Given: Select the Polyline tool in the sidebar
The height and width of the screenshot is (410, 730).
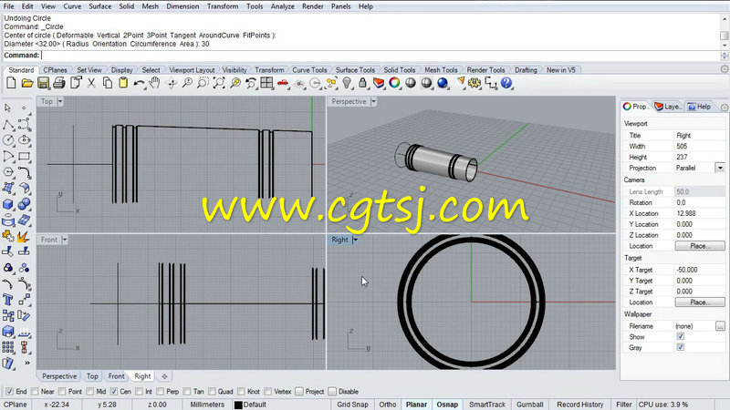Looking at the screenshot, I should (x=8, y=124).
